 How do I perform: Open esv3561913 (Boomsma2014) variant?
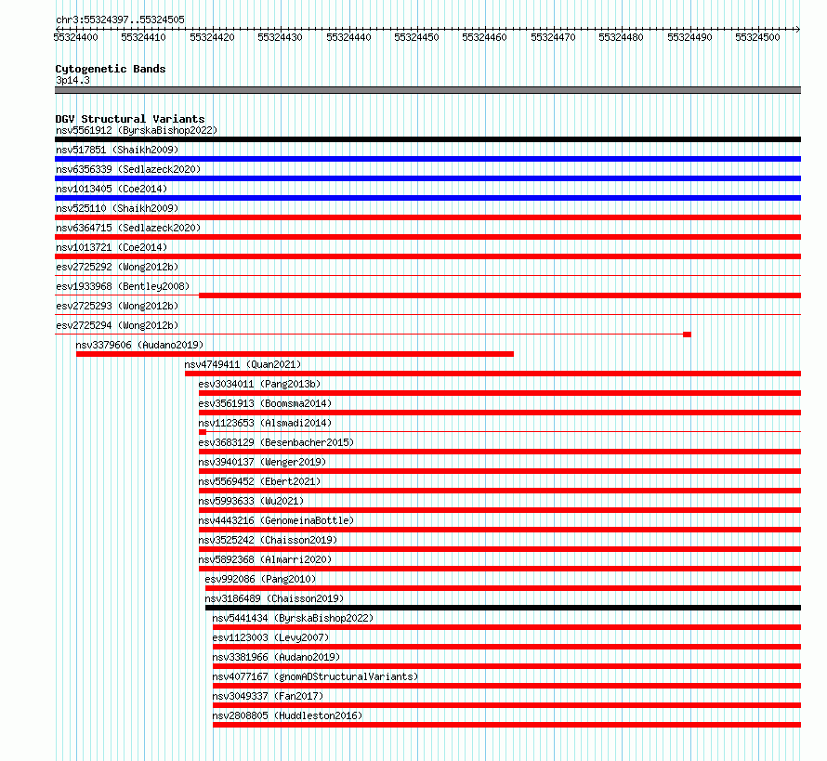point(266,403)
